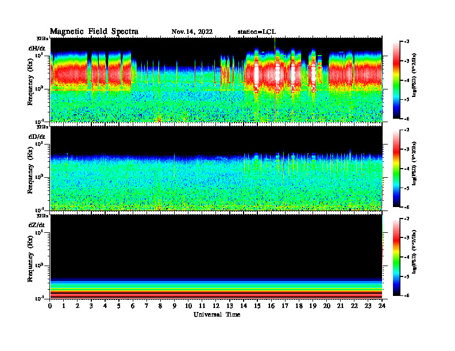Click inside the dH/dt spectrogram plot
The image size is (455, 351).
[216, 80]
